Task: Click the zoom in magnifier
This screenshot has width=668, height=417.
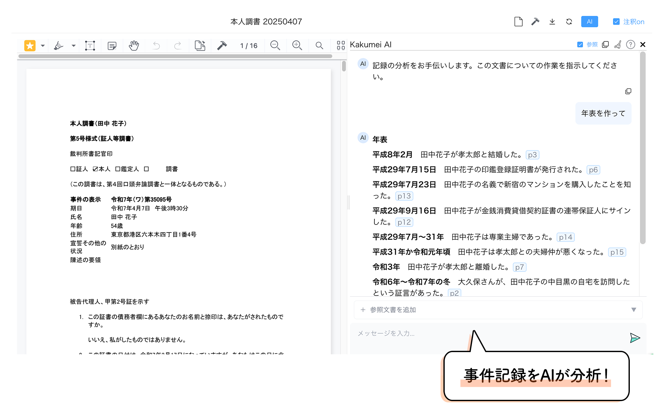Action: [297, 45]
